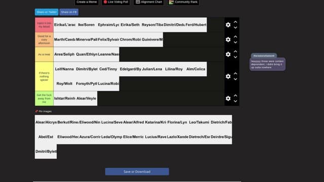
Task: Select the Marth/Caeda tile
Action: (64, 39)
